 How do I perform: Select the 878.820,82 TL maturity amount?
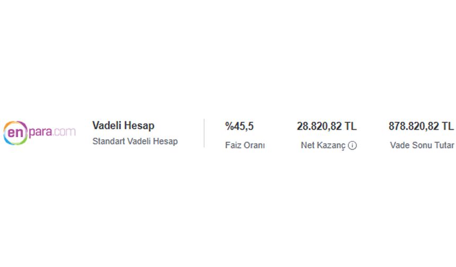(421, 126)
